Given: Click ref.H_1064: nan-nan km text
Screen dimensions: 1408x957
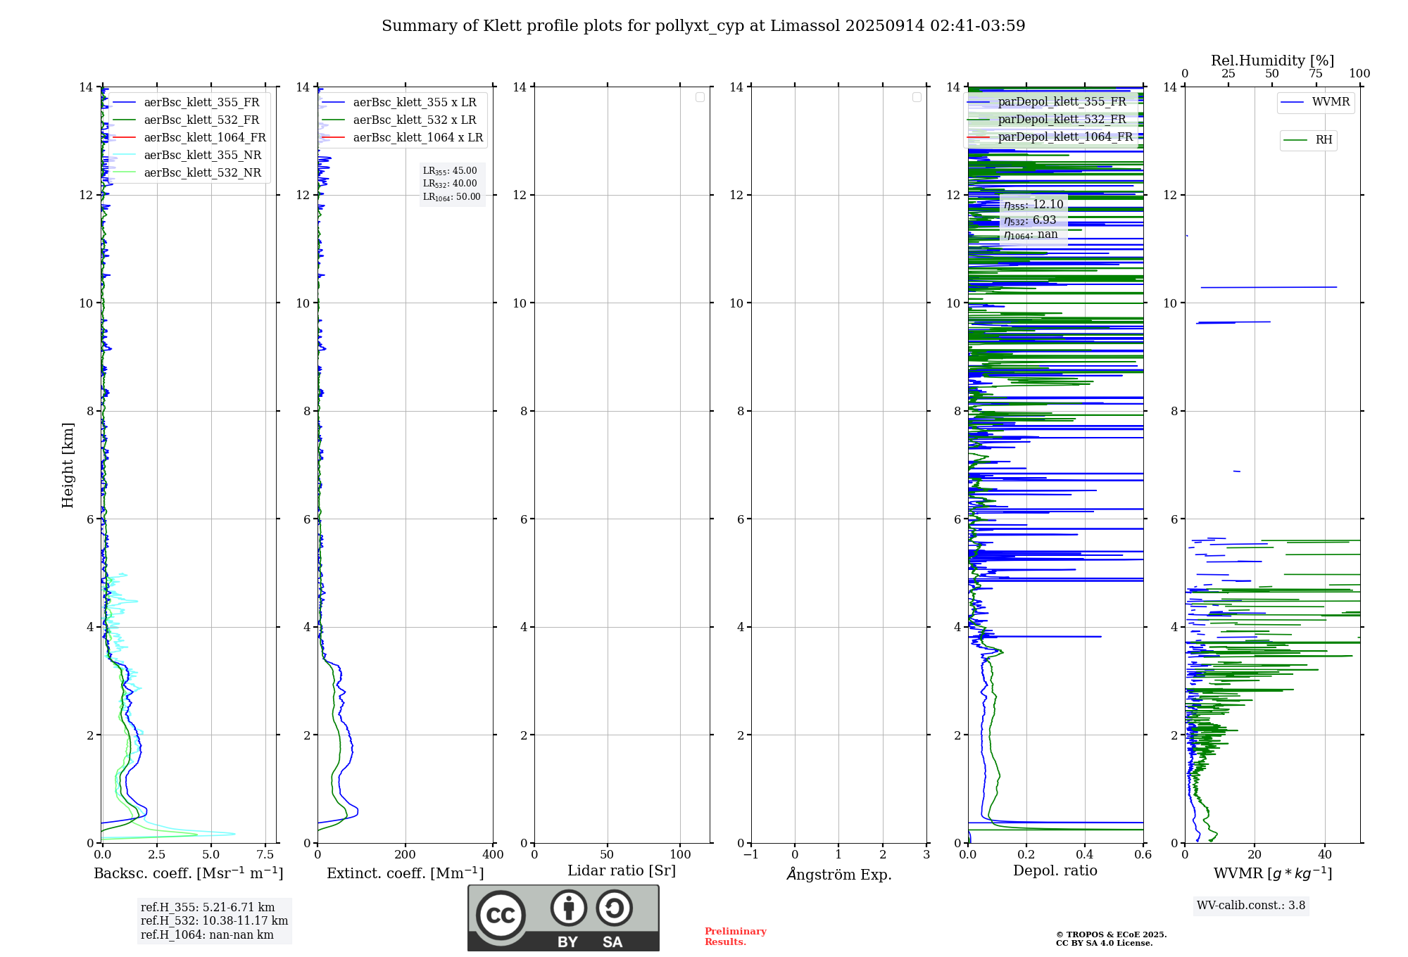Looking at the screenshot, I should (x=207, y=934).
